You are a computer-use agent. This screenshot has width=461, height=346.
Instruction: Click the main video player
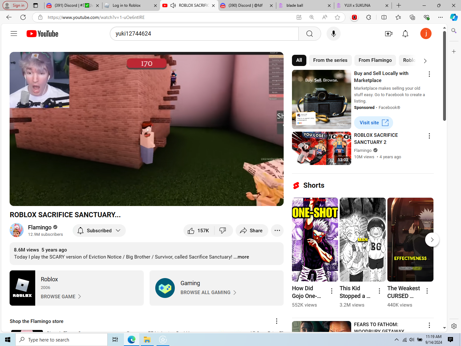pyautogui.click(x=147, y=129)
